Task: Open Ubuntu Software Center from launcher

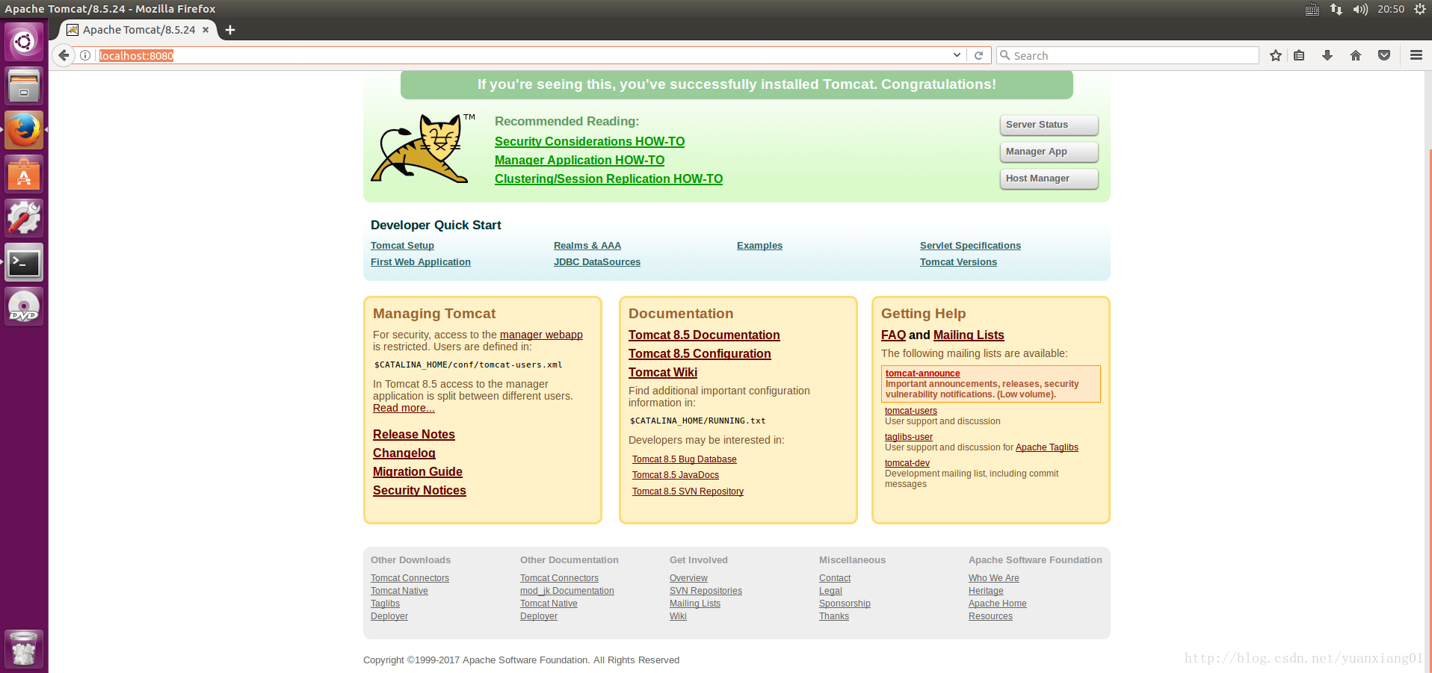Action: pyautogui.click(x=24, y=174)
